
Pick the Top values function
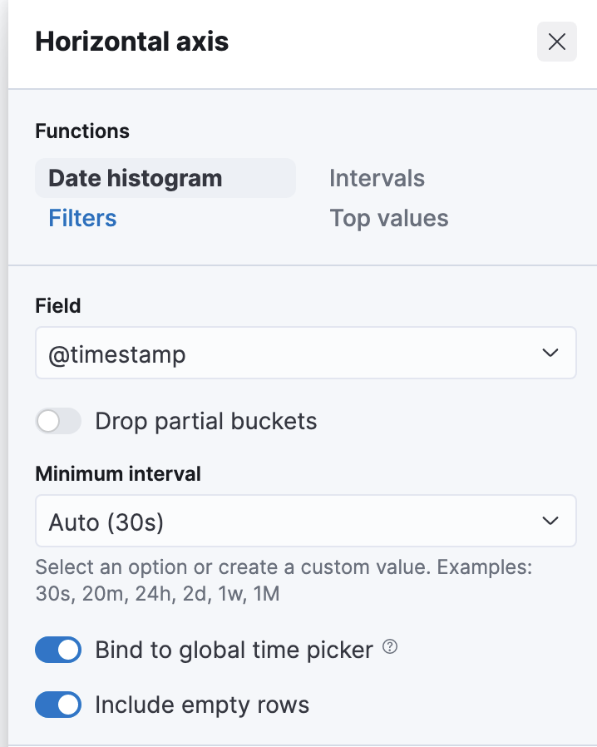click(388, 218)
